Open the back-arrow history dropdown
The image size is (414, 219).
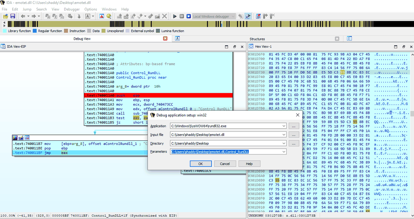[x=28, y=16]
